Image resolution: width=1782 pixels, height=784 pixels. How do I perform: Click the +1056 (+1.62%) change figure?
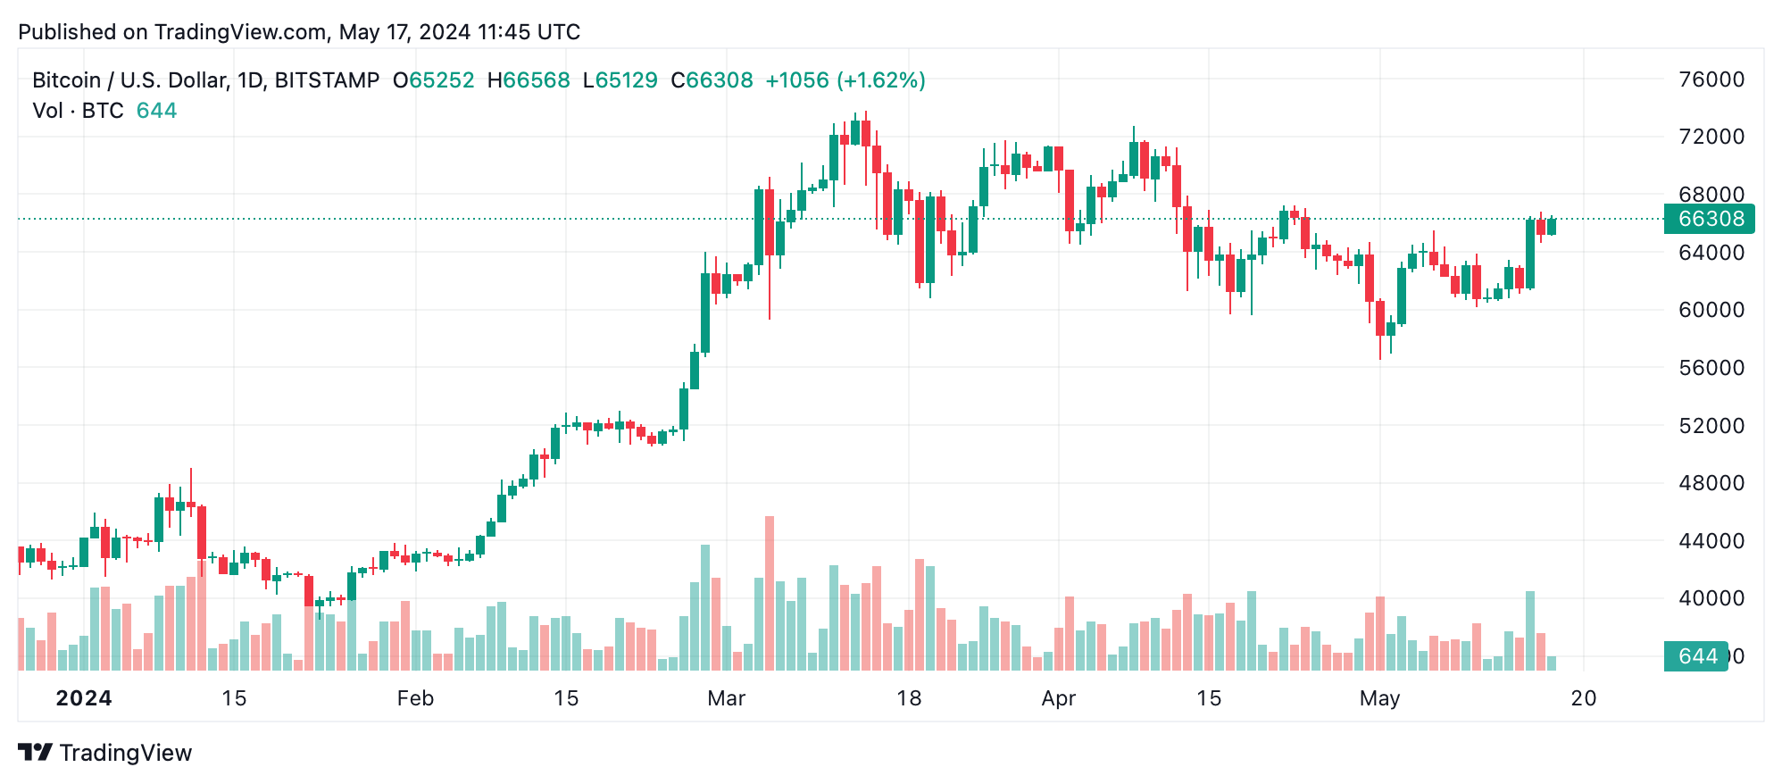[845, 80]
